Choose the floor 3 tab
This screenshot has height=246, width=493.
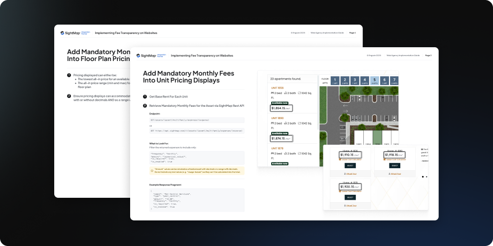point(354,80)
